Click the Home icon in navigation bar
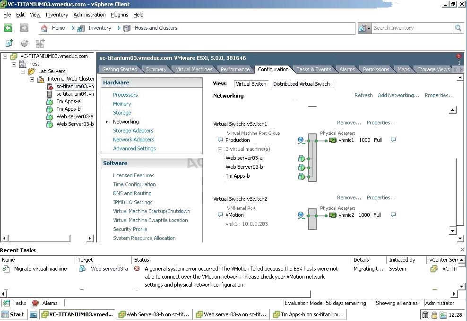 point(44,28)
